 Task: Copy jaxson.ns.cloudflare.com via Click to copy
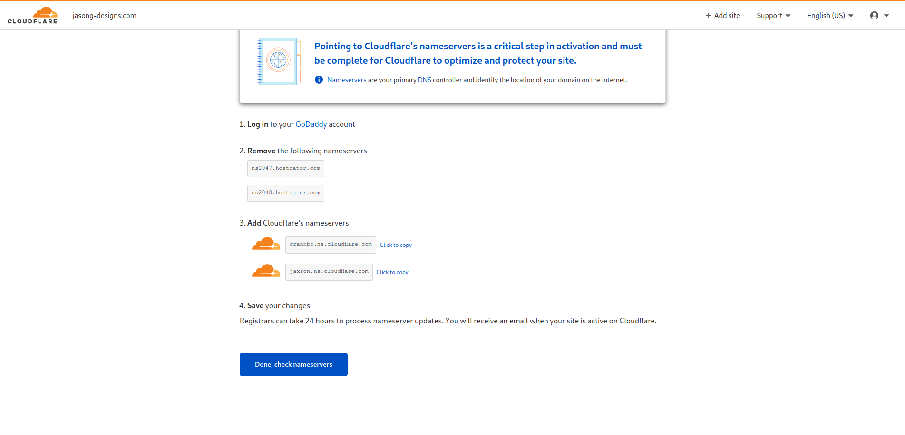coord(392,272)
